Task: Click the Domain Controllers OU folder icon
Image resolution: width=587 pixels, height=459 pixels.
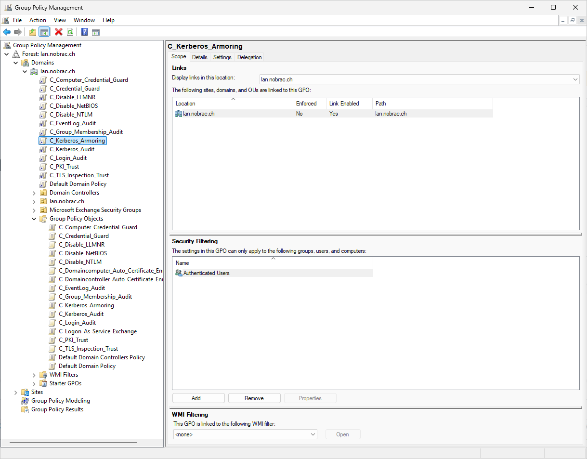Action: tap(44, 193)
